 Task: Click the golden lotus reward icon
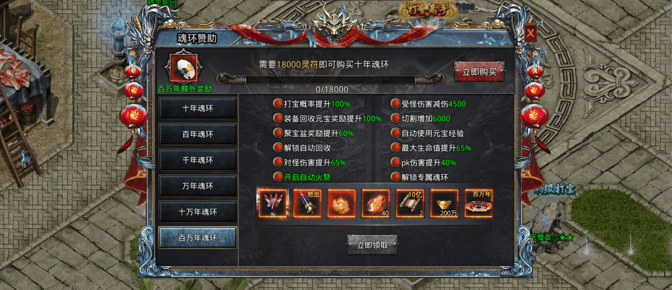coord(341,203)
